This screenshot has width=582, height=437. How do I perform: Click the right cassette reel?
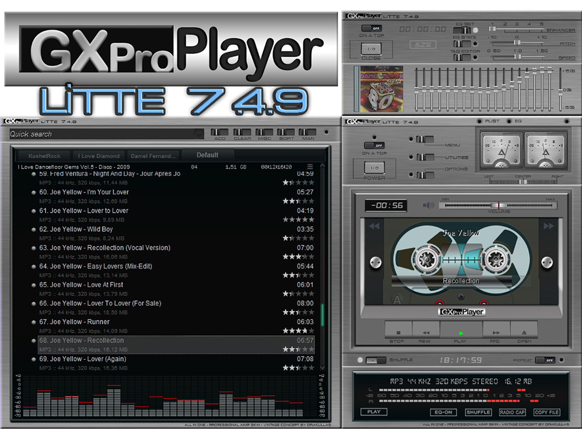point(496,260)
